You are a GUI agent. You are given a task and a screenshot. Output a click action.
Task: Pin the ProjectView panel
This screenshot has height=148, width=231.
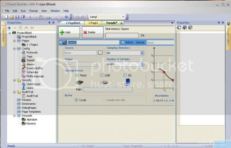click(x=49, y=23)
